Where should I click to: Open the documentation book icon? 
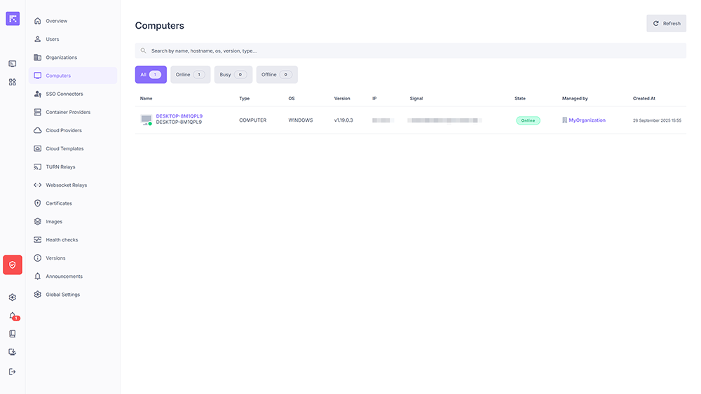click(13, 334)
